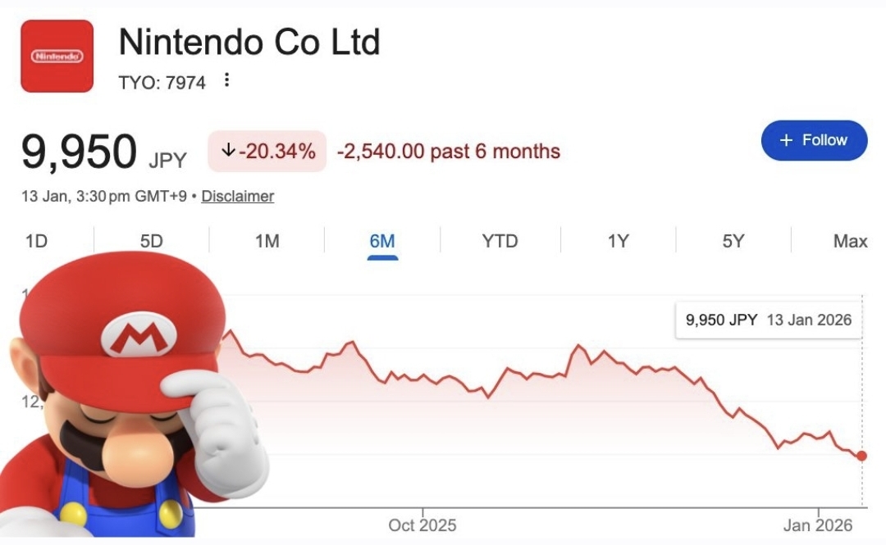Click the Oct 2025 axis label
Image resolution: width=886 pixels, height=545 pixels.
[422, 525]
